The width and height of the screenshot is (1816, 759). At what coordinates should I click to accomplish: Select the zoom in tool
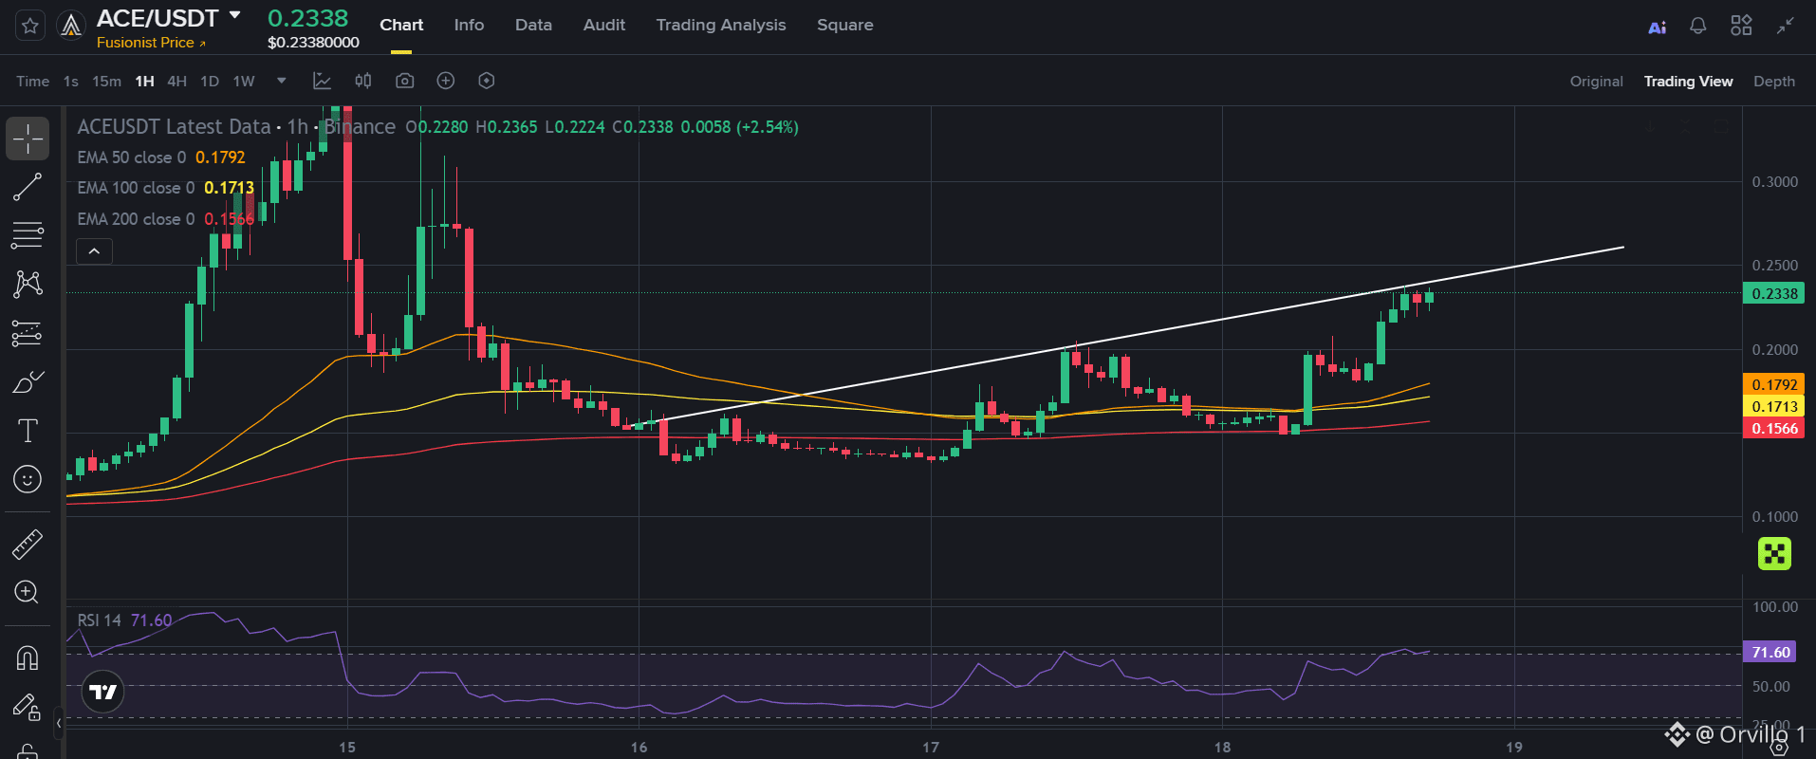coord(28,592)
